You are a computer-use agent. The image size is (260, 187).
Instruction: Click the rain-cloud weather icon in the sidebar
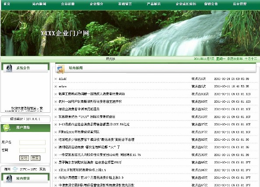(15, 169)
